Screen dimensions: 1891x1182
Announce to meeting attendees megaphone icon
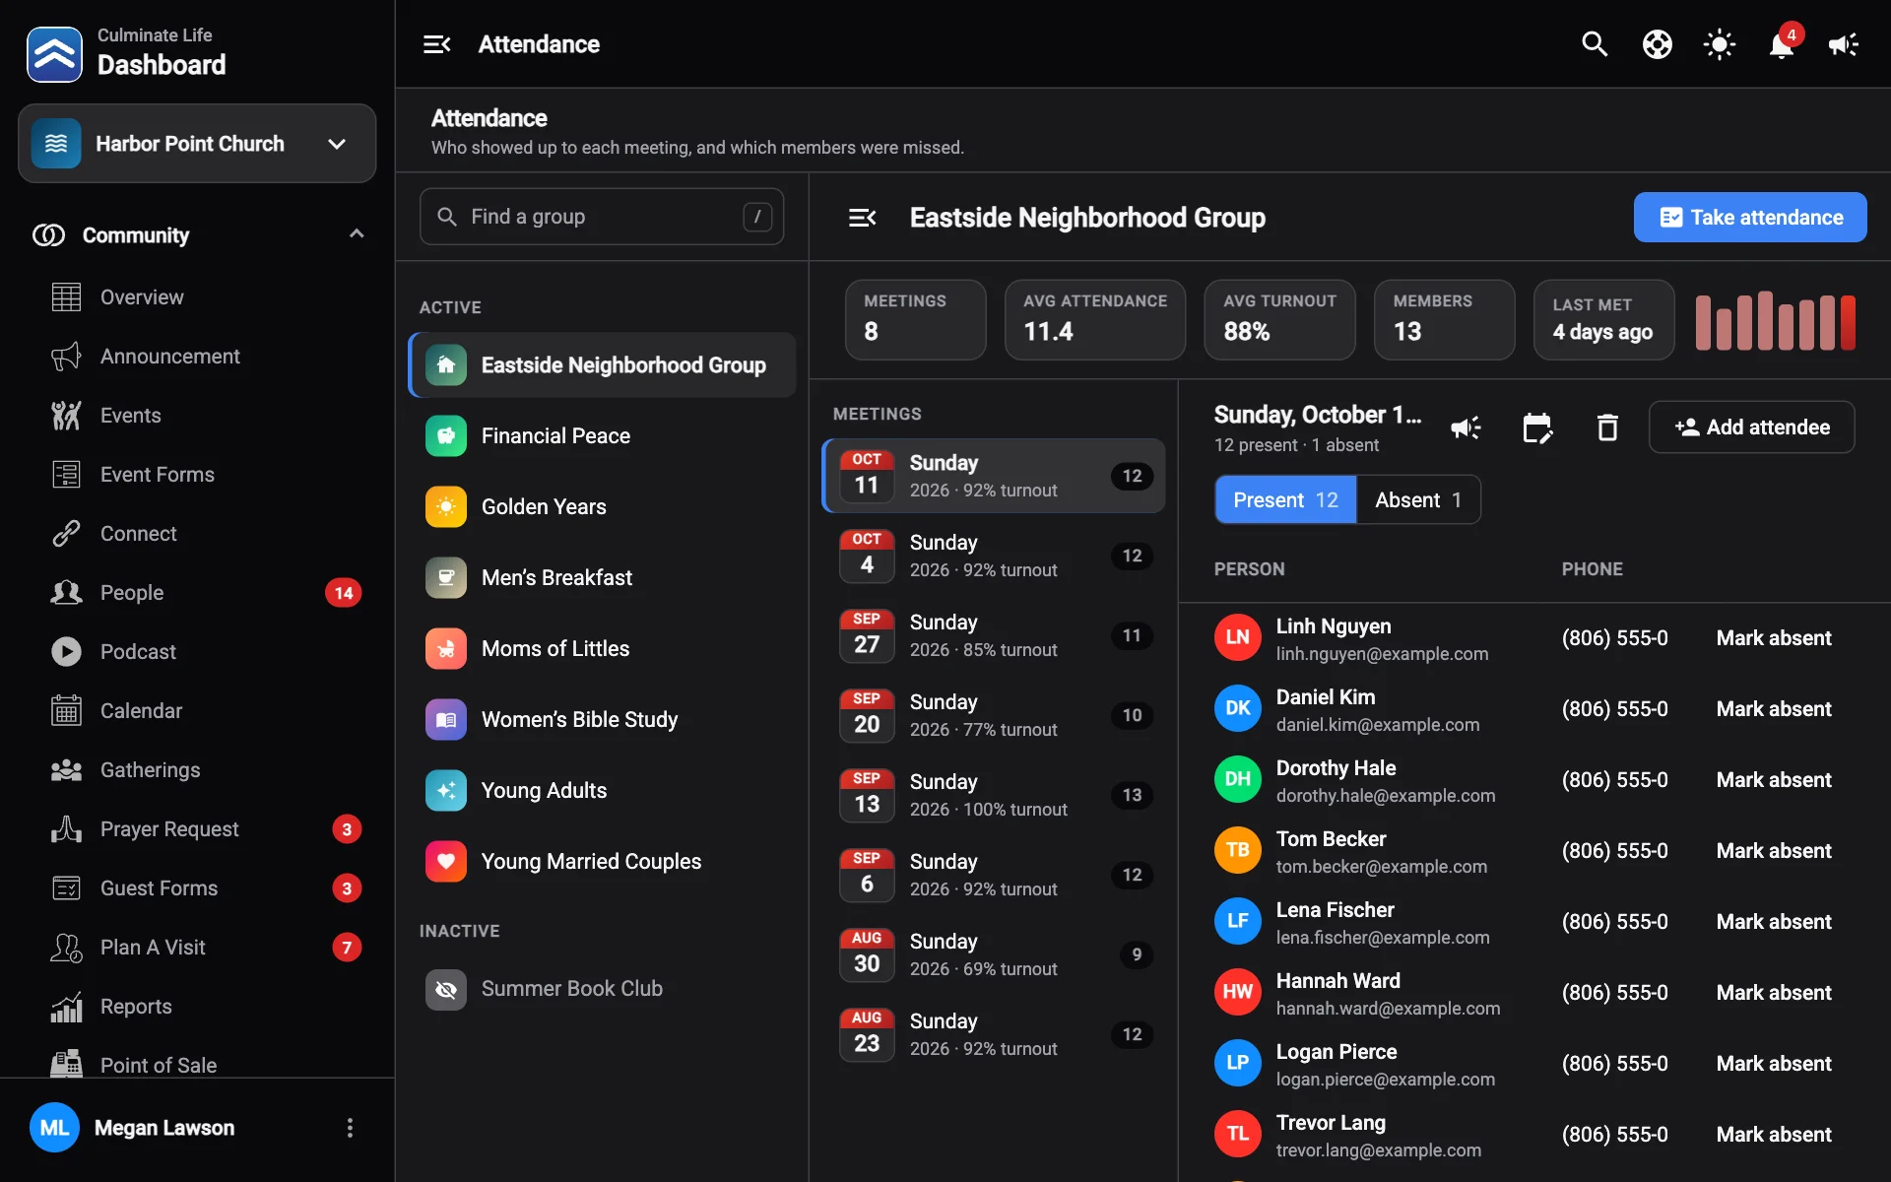pos(1466,427)
